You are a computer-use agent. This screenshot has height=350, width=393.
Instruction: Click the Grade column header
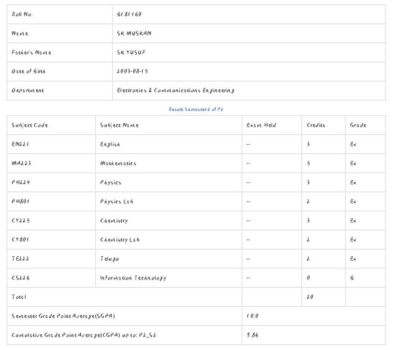click(358, 125)
